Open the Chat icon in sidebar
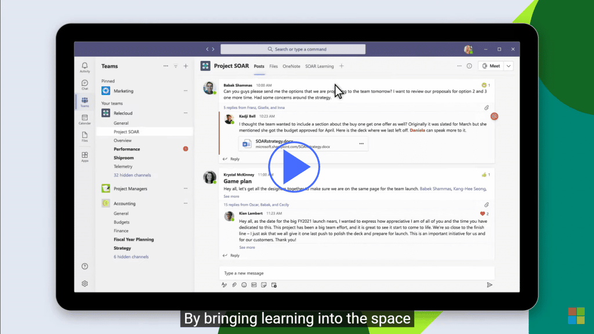Image resolution: width=594 pixels, height=334 pixels. point(85,85)
